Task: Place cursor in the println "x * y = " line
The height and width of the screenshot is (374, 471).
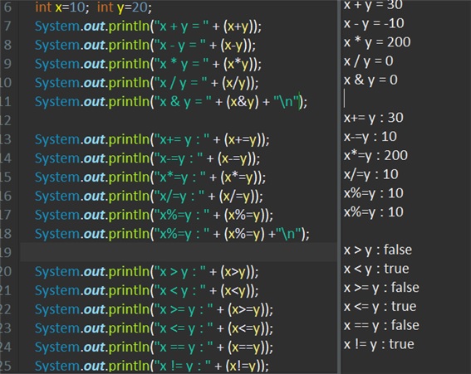Action: click(148, 64)
